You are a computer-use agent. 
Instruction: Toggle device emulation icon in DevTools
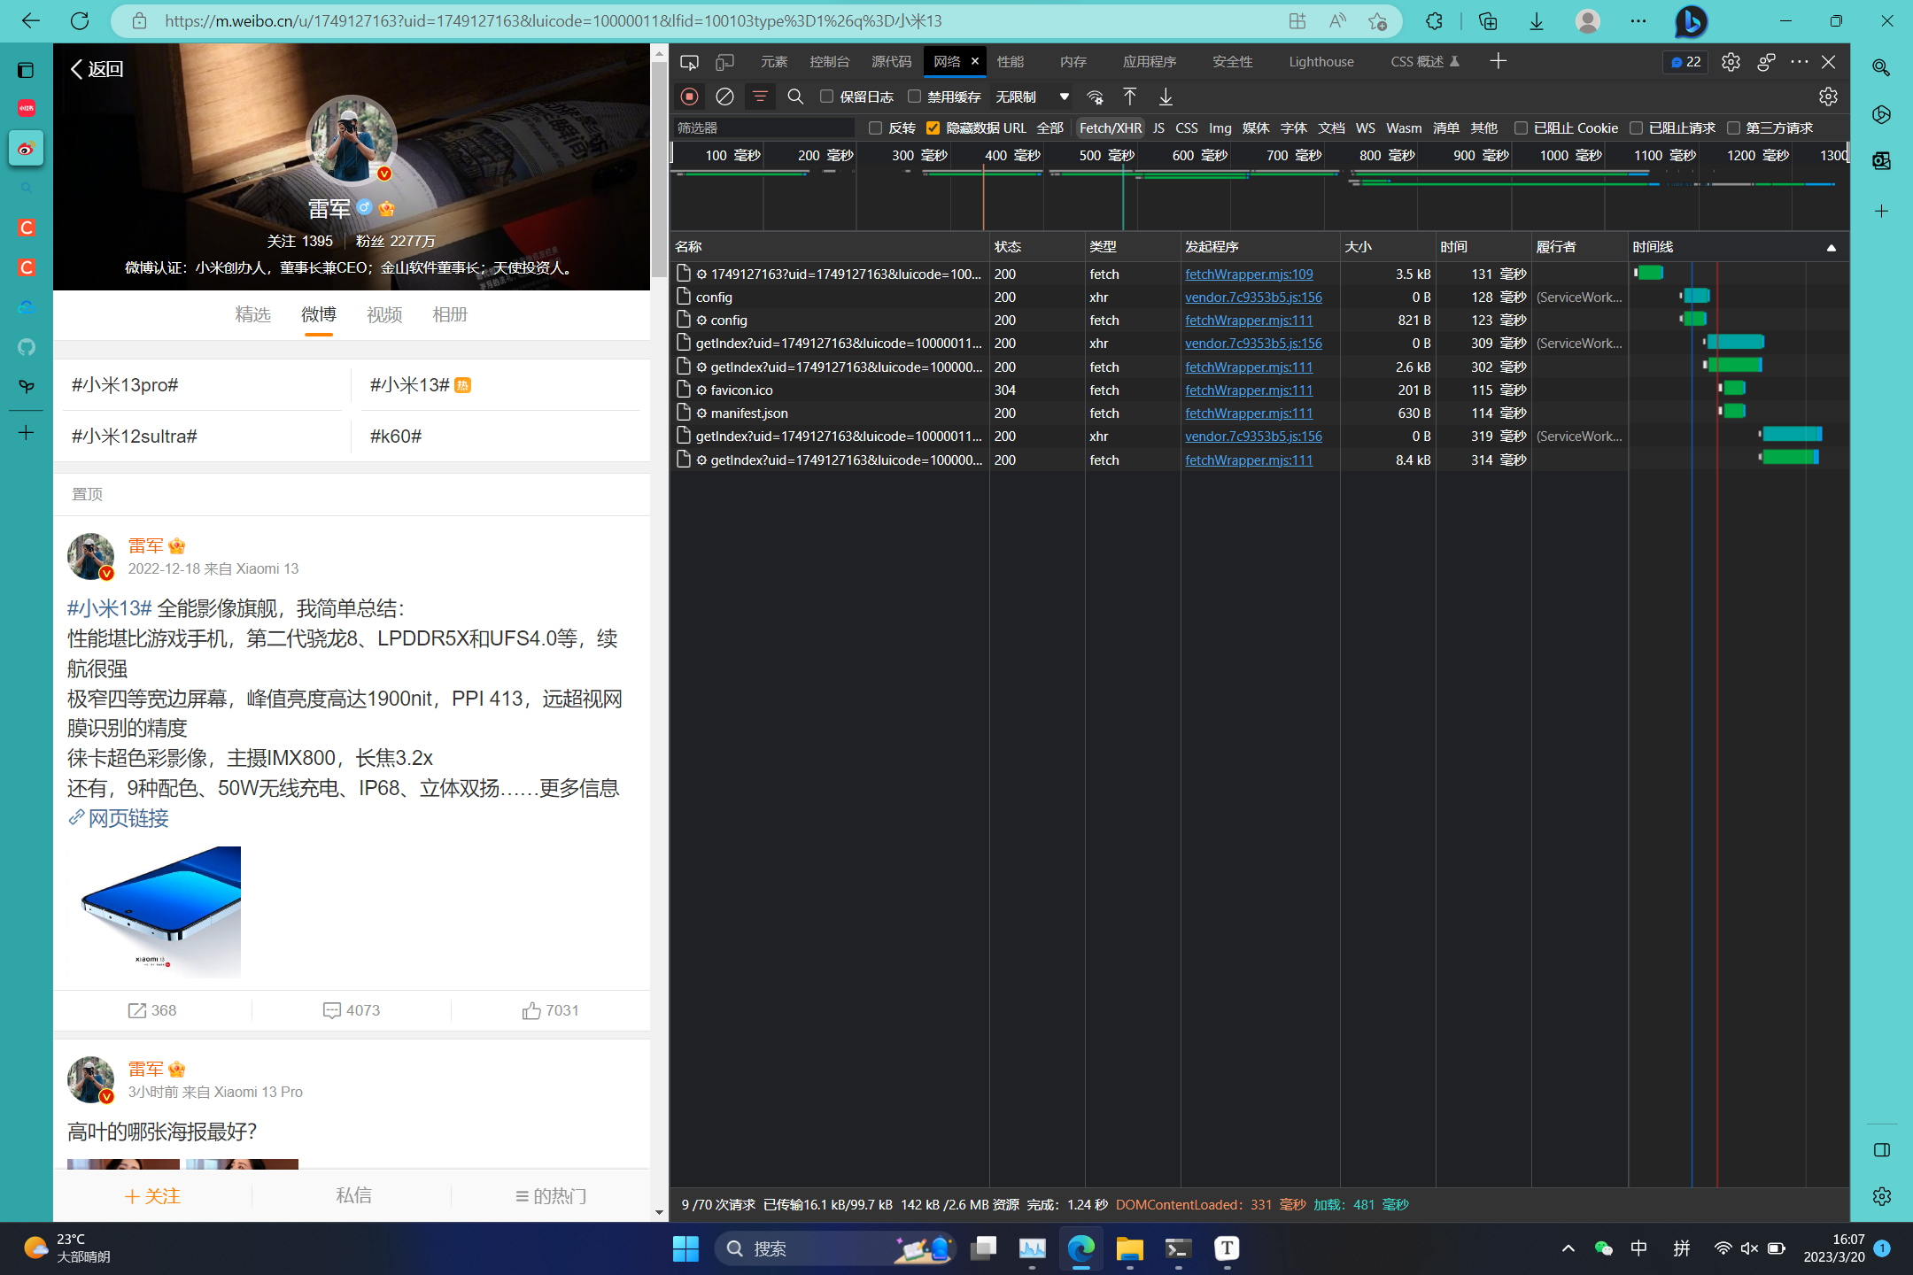click(x=725, y=62)
